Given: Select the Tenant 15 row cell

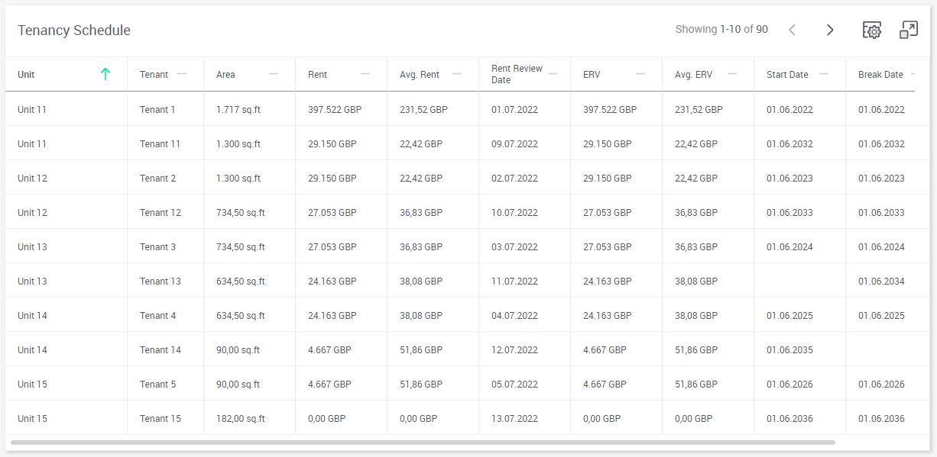Looking at the screenshot, I should coord(165,418).
